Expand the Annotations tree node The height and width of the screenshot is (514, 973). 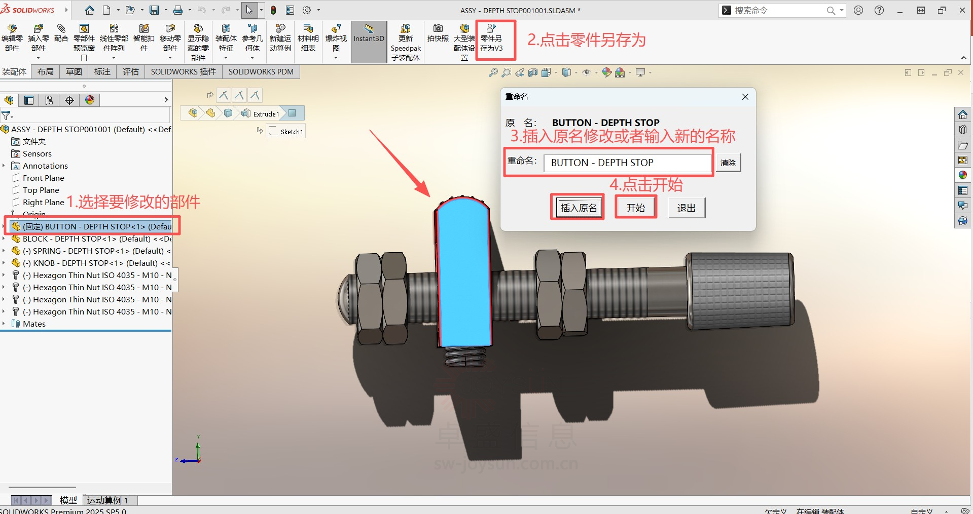tap(4, 166)
